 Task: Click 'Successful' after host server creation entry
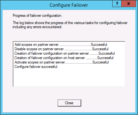(x=105, y=58)
